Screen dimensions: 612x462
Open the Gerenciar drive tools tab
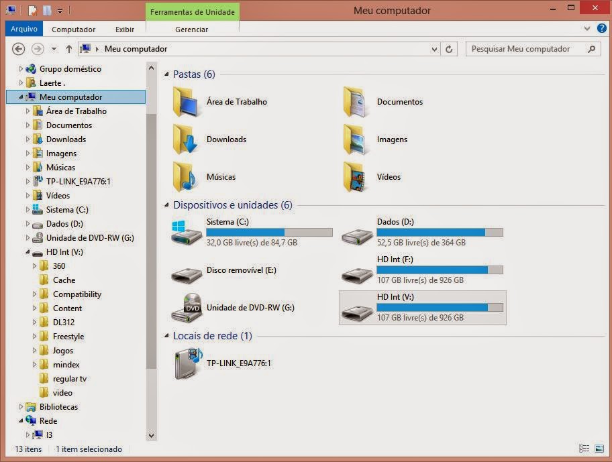click(x=192, y=29)
